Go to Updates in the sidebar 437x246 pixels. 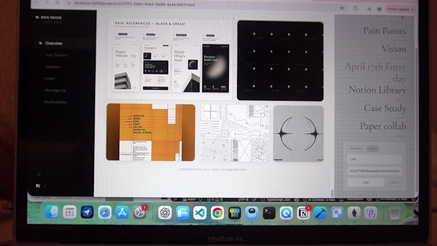pos(52,67)
